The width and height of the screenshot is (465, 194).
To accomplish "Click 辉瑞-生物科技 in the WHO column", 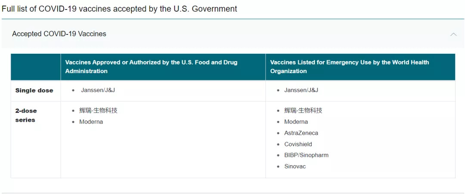I will click(x=303, y=111).
